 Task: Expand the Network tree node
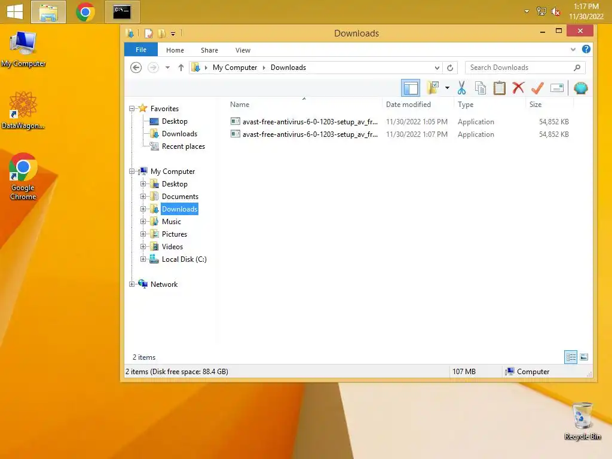(x=132, y=284)
